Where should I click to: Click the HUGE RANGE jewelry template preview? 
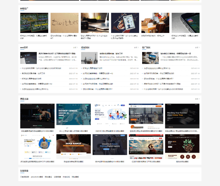tap(73, 146)
